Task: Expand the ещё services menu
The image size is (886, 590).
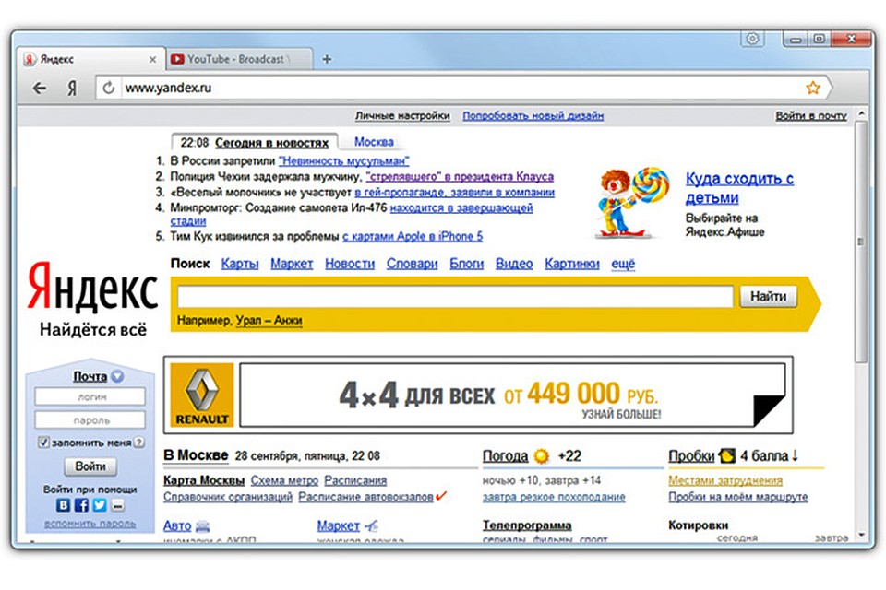Action: (623, 264)
